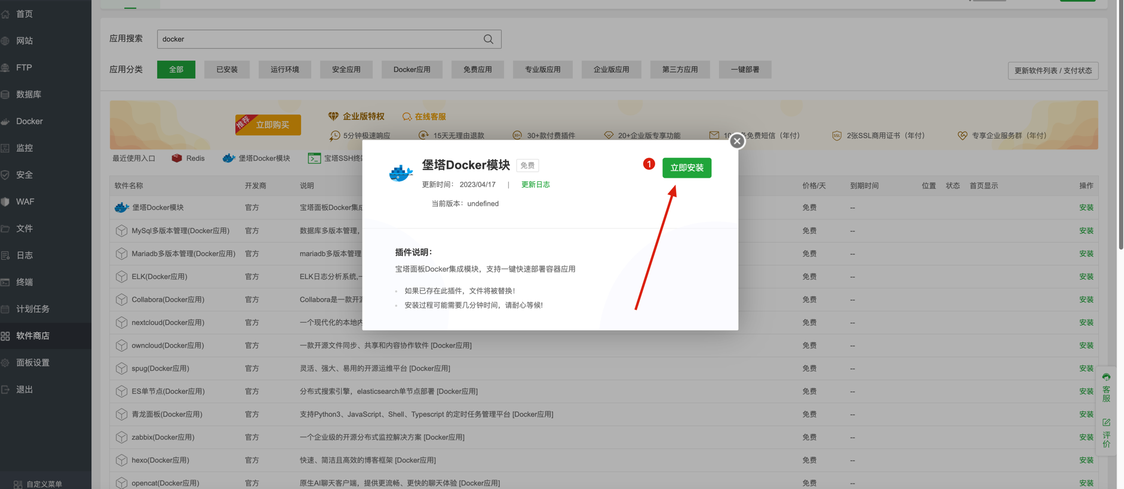This screenshot has width=1124, height=489.
Task: Click cube icon beside spug(Docker应用)
Action: coord(121,369)
